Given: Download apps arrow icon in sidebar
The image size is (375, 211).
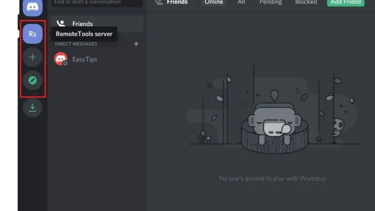Looking at the screenshot, I should pyautogui.click(x=33, y=108).
